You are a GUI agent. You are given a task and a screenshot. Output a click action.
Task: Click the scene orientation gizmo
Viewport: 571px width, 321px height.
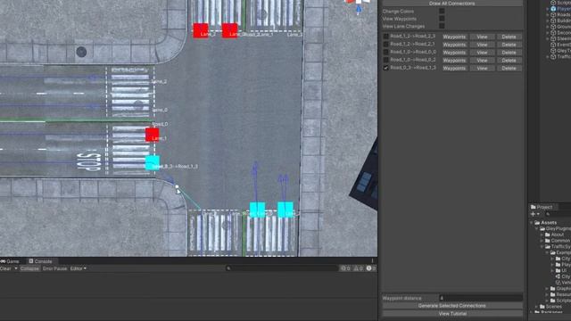358,6
